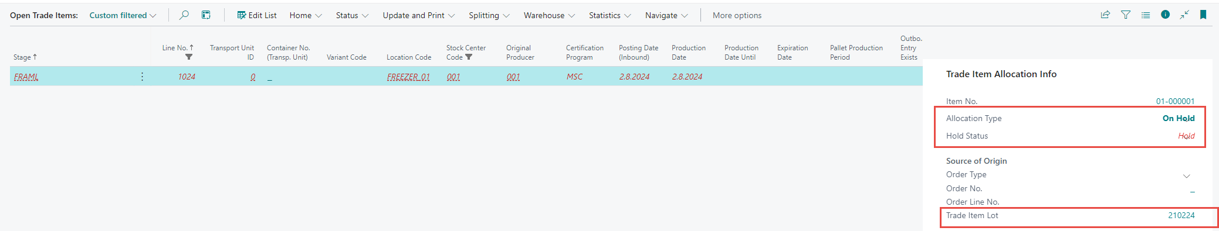Image resolution: width=1219 pixels, height=231 pixels.
Task: Sort by the Stage column header
Action: 25,57
